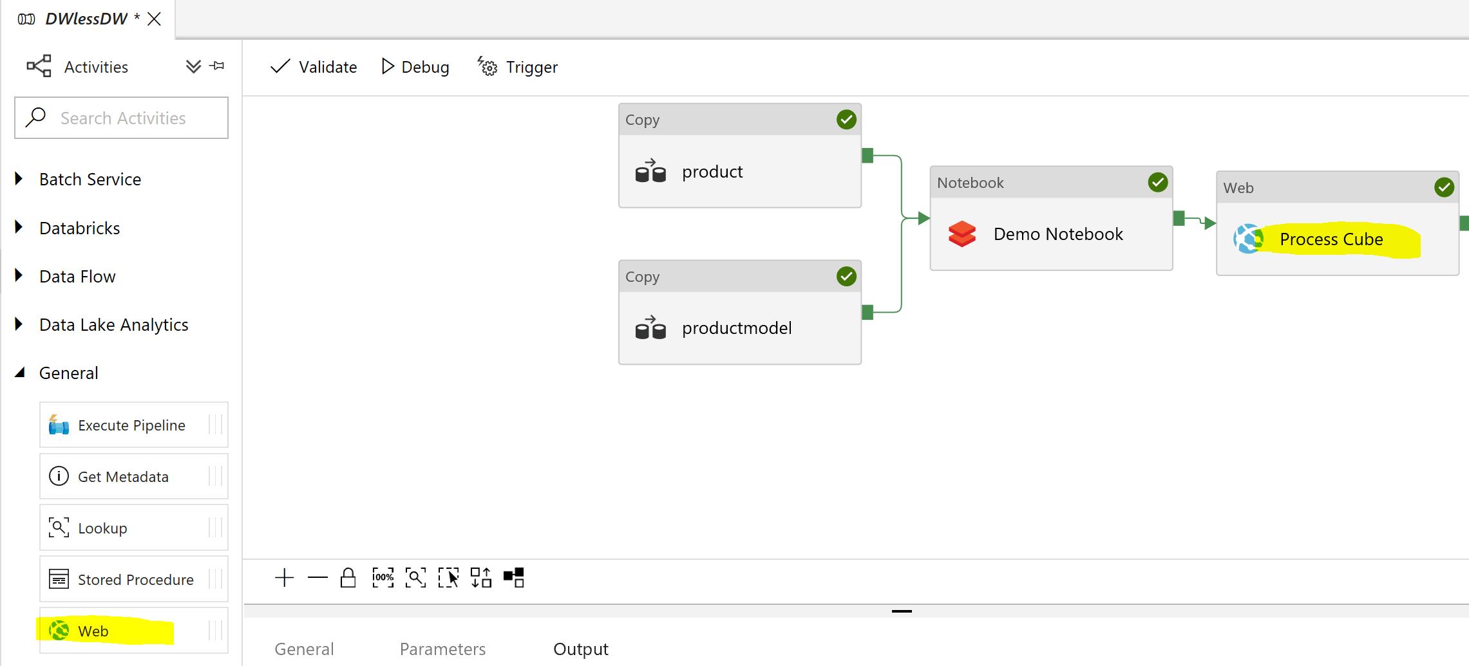Click into Search Activities field
This screenshot has width=1469, height=666.
(x=121, y=118)
